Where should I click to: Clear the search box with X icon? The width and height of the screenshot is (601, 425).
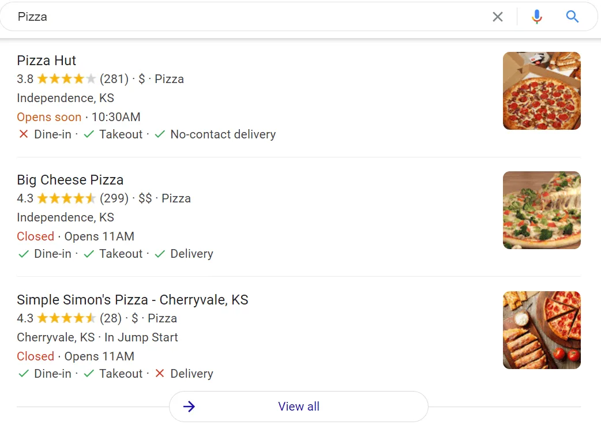[498, 17]
